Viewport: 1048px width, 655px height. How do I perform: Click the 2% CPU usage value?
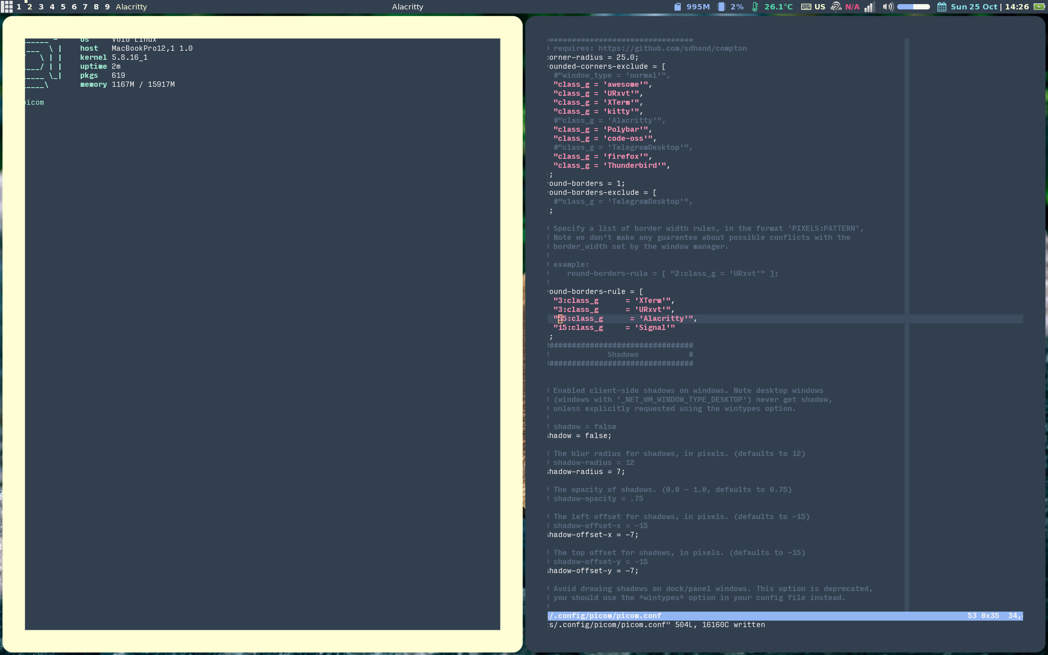(x=737, y=7)
